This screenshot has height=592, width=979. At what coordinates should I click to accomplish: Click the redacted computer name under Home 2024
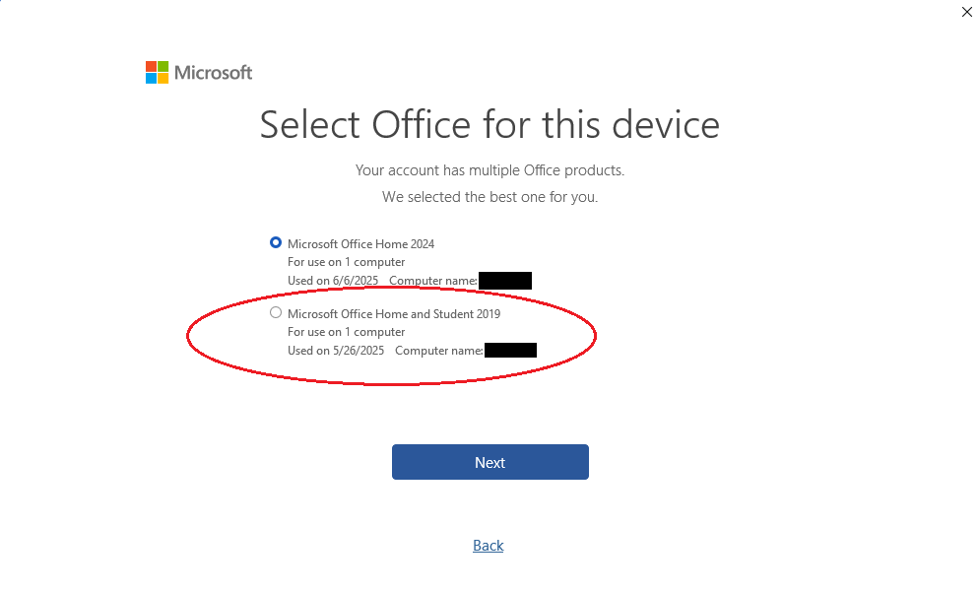point(505,281)
